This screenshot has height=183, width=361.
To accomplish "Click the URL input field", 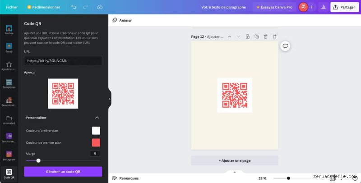I will coord(63,61).
